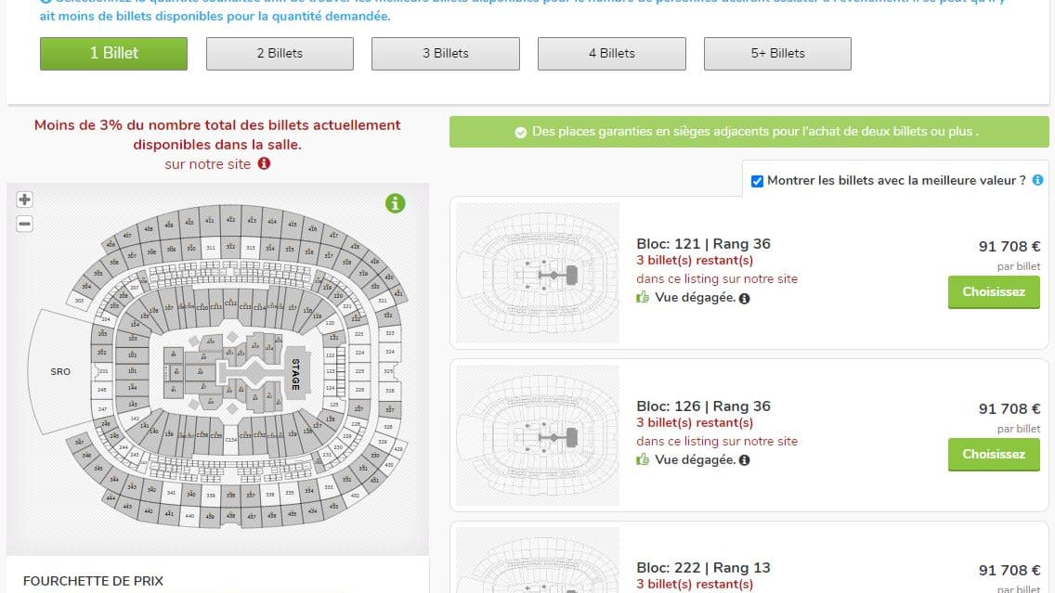The width and height of the screenshot is (1055, 593).
Task: Click info icon for Bloc 126 Vue dégagée
Action: tap(745, 460)
